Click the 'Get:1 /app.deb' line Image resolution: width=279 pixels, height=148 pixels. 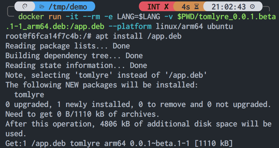tap(119, 143)
